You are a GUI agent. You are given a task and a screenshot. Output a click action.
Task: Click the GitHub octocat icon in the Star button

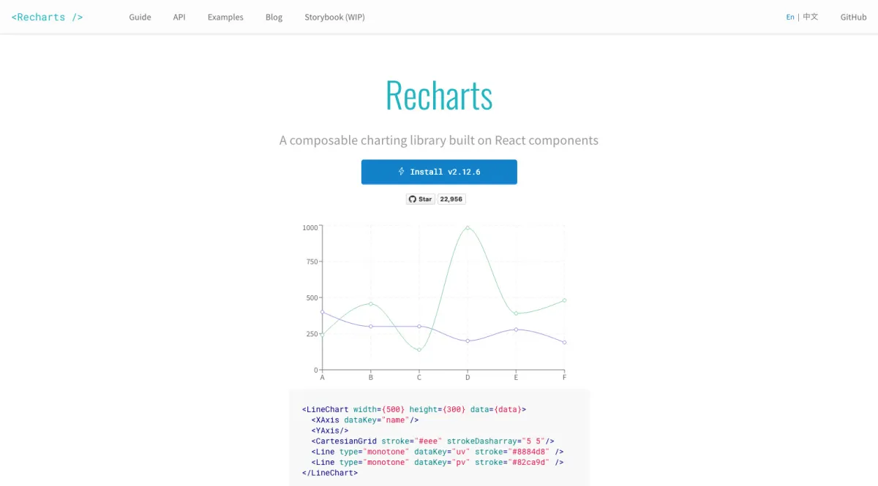coord(413,199)
